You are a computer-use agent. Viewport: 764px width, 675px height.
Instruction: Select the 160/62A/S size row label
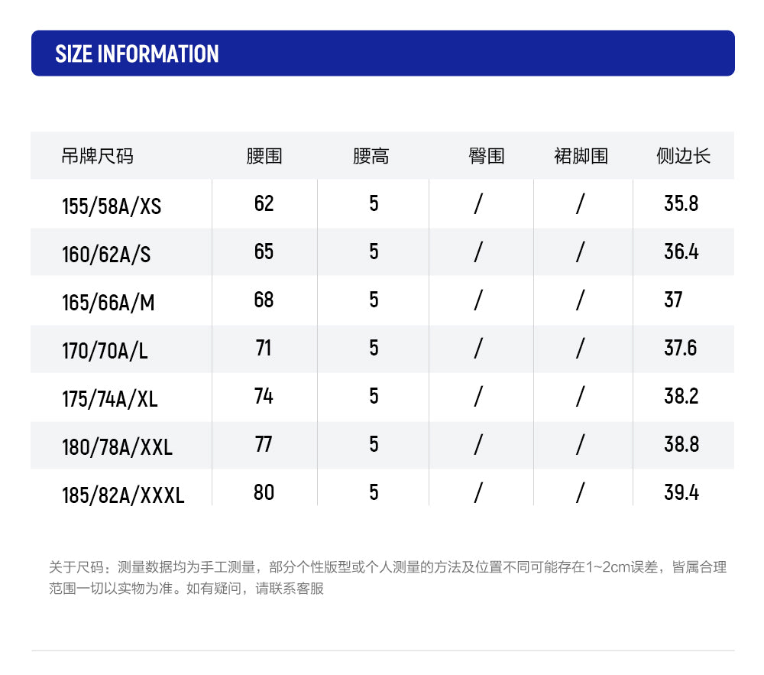click(106, 255)
